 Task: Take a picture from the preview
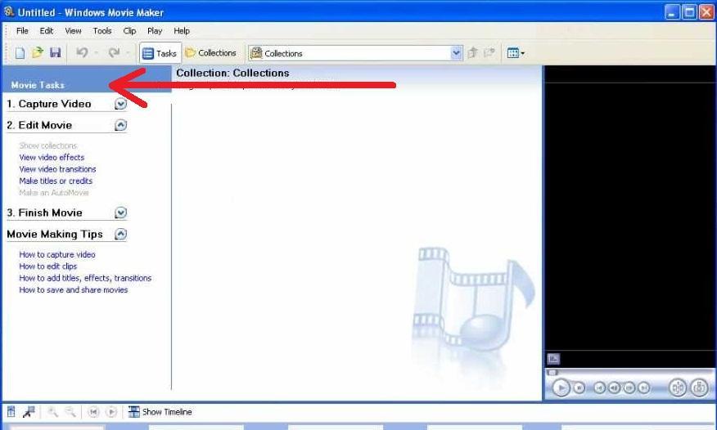point(699,388)
